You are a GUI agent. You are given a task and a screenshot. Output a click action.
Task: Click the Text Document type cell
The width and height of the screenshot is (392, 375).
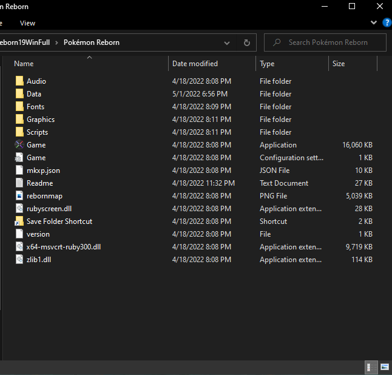click(x=284, y=183)
